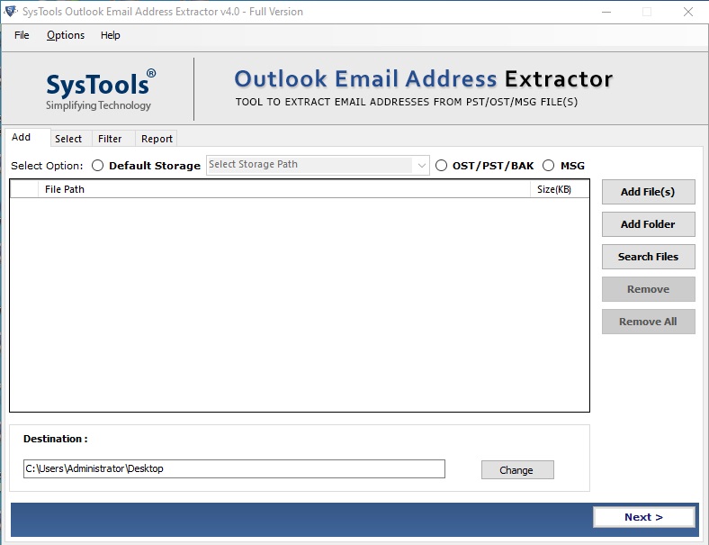Screen dimensions: 709x545
Task: Open the File menu
Action: (x=22, y=35)
